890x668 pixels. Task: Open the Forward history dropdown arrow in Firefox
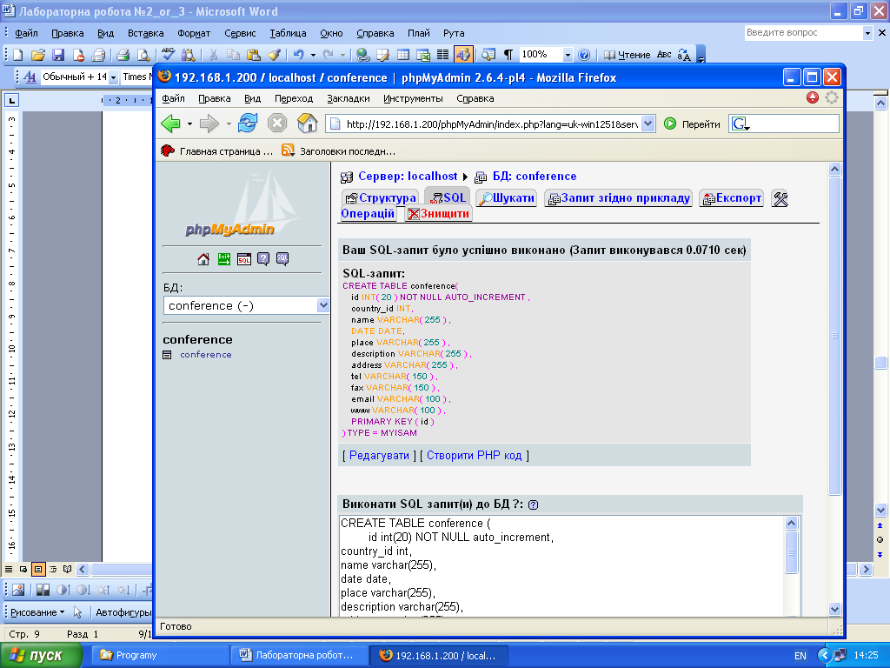229,124
